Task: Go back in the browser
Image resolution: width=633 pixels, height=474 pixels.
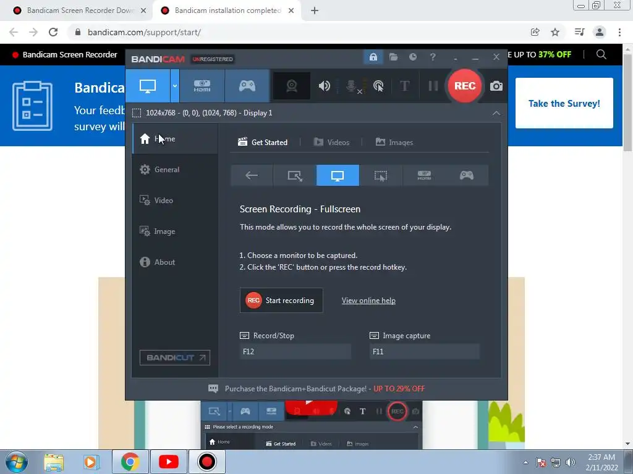Action: point(14,32)
